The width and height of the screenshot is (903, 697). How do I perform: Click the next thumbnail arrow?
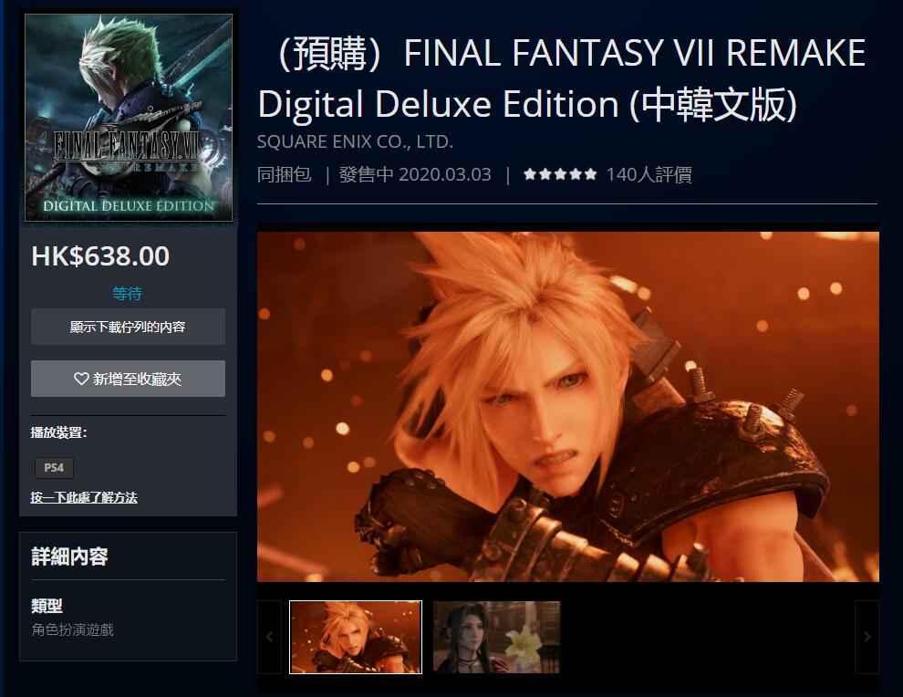pyautogui.click(x=867, y=637)
